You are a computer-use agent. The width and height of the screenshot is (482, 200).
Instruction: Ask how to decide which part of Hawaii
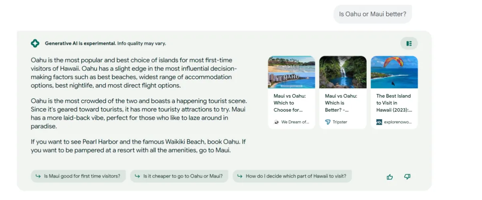point(296,176)
